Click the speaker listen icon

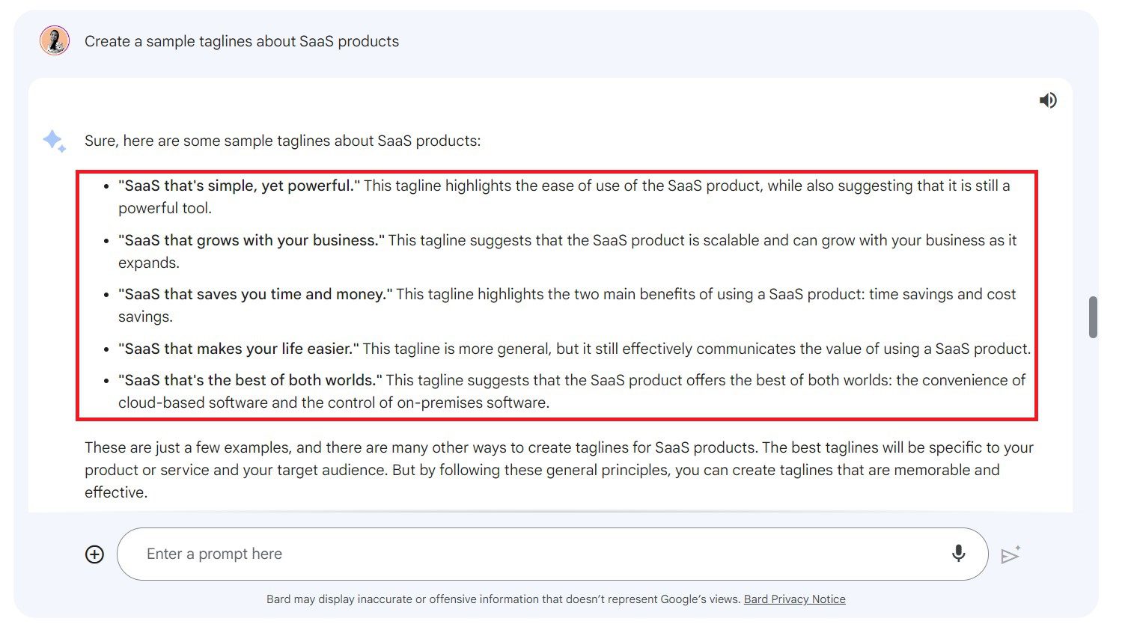(x=1048, y=100)
